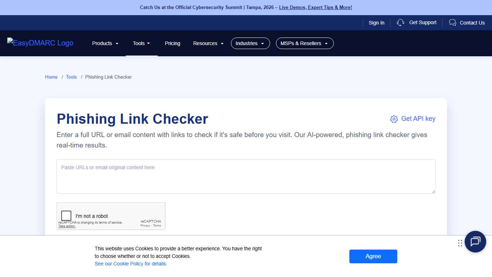Viewport: 492px width, 277px height.
Task: Navigate to Home via the breadcrumb
Action: click(51, 77)
